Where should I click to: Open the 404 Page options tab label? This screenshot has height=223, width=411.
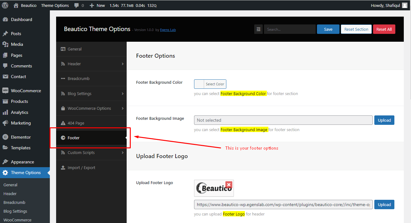(x=76, y=123)
